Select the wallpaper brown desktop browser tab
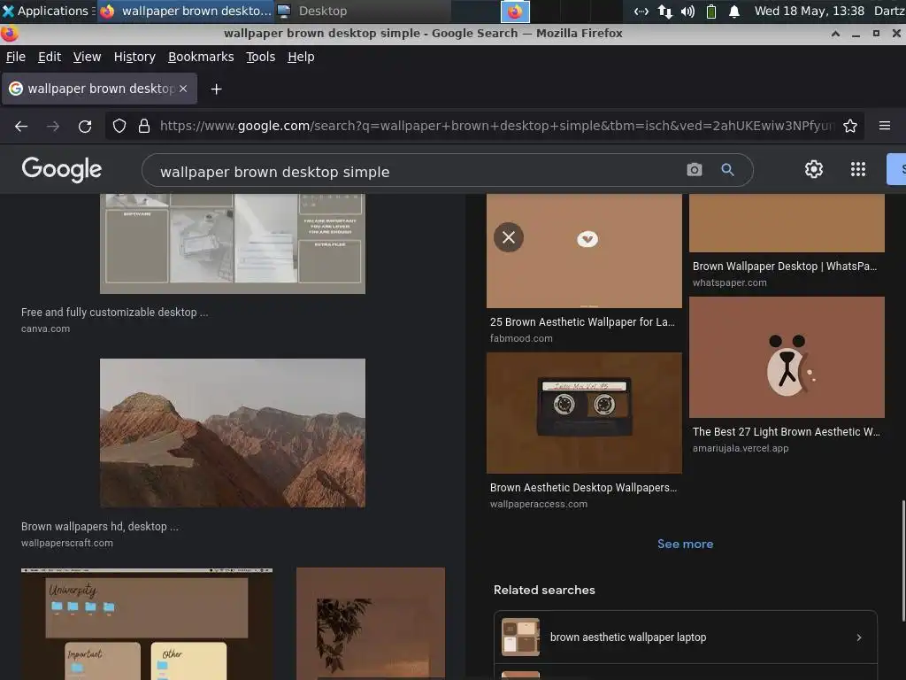Image resolution: width=906 pixels, height=680 pixels. [99, 89]
